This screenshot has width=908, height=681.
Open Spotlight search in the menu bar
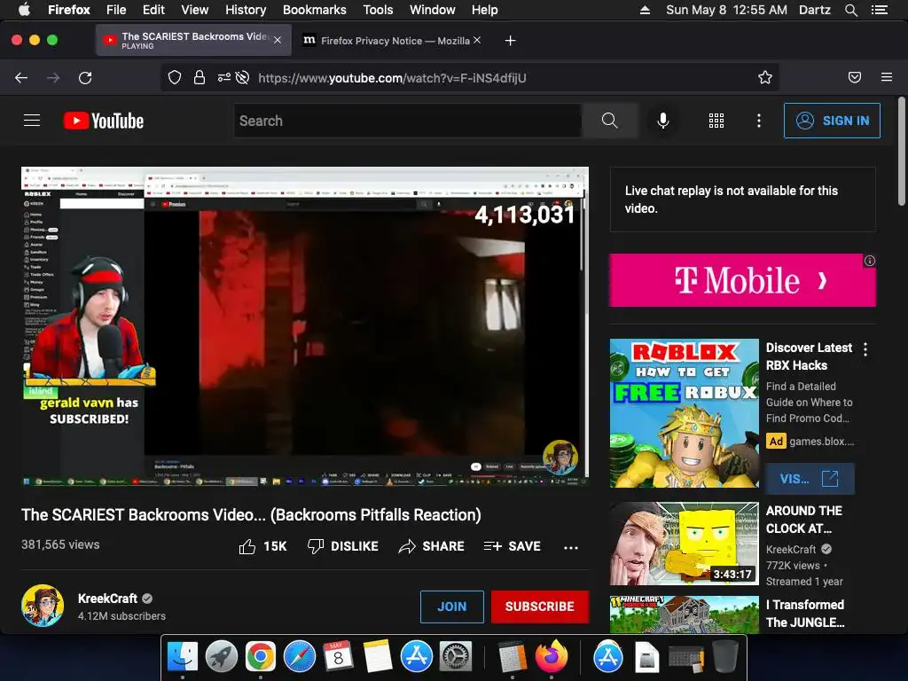click(x=850, y=10)
